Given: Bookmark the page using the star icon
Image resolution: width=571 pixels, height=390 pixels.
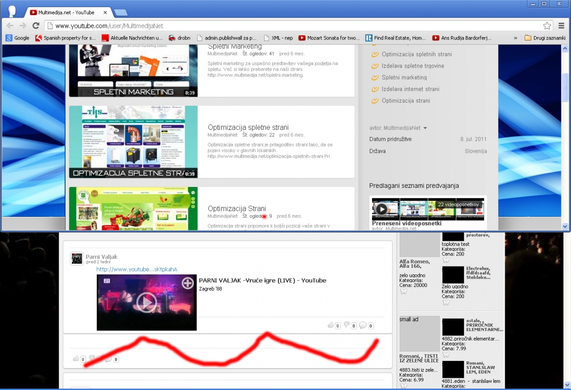Looking at the screenshot, I should coord(547,26).
